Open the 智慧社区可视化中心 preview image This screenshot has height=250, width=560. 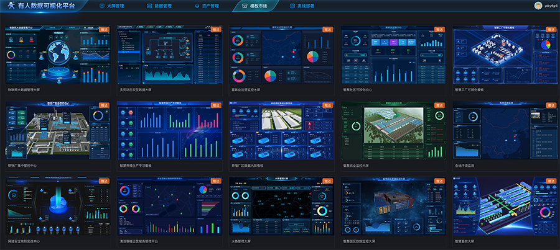393,55
